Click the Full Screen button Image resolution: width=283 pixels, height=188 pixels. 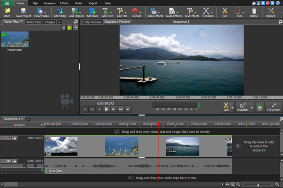pyautogui.click(x=274, y=107)
